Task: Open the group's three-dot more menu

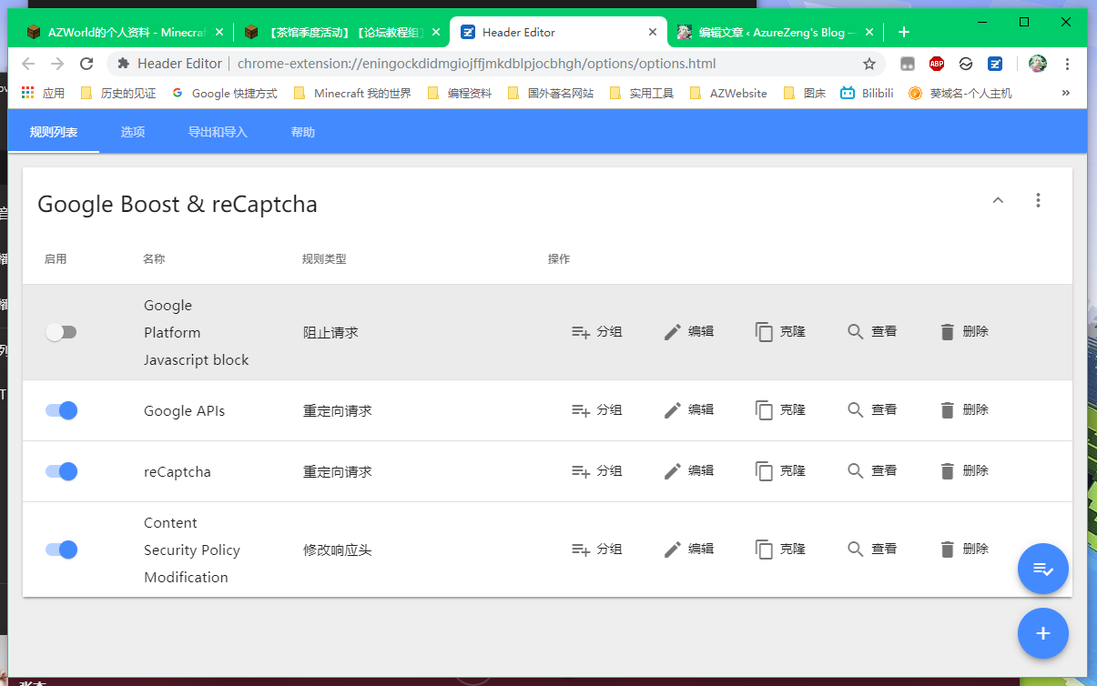Action: [x=1038, y=200]
